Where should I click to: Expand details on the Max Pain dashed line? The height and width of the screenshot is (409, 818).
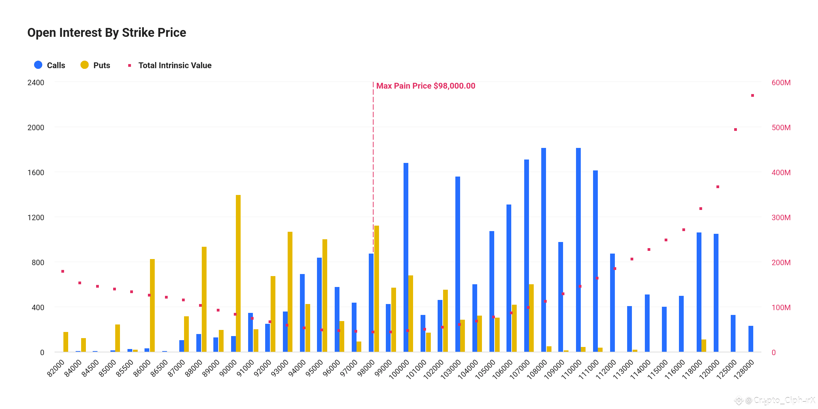coord(374,204)
